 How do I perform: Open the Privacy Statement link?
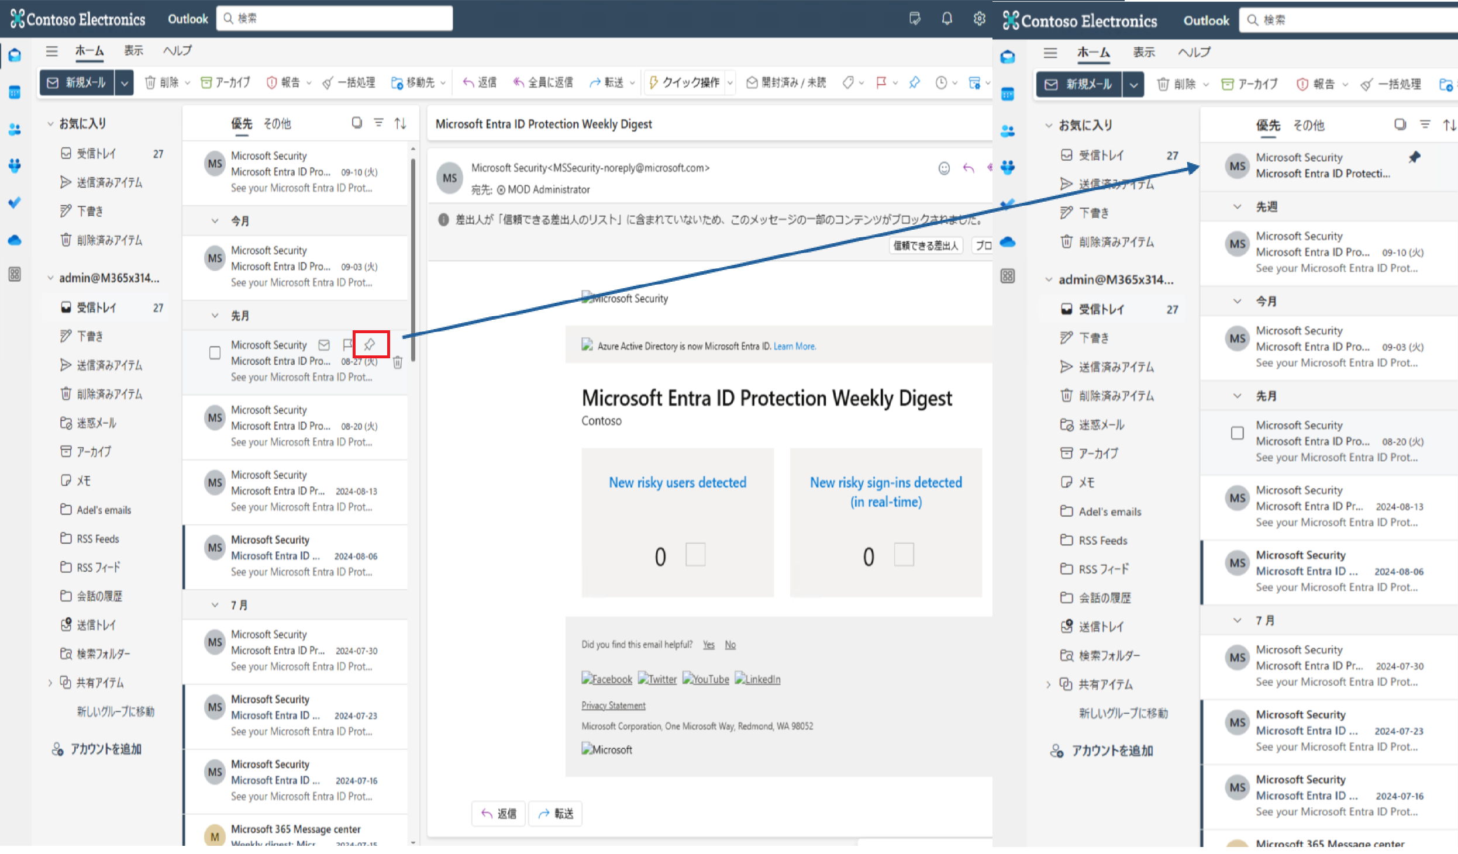pos(613,706)
